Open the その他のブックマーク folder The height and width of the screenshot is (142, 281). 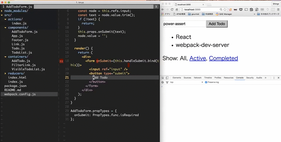(268, 14)
